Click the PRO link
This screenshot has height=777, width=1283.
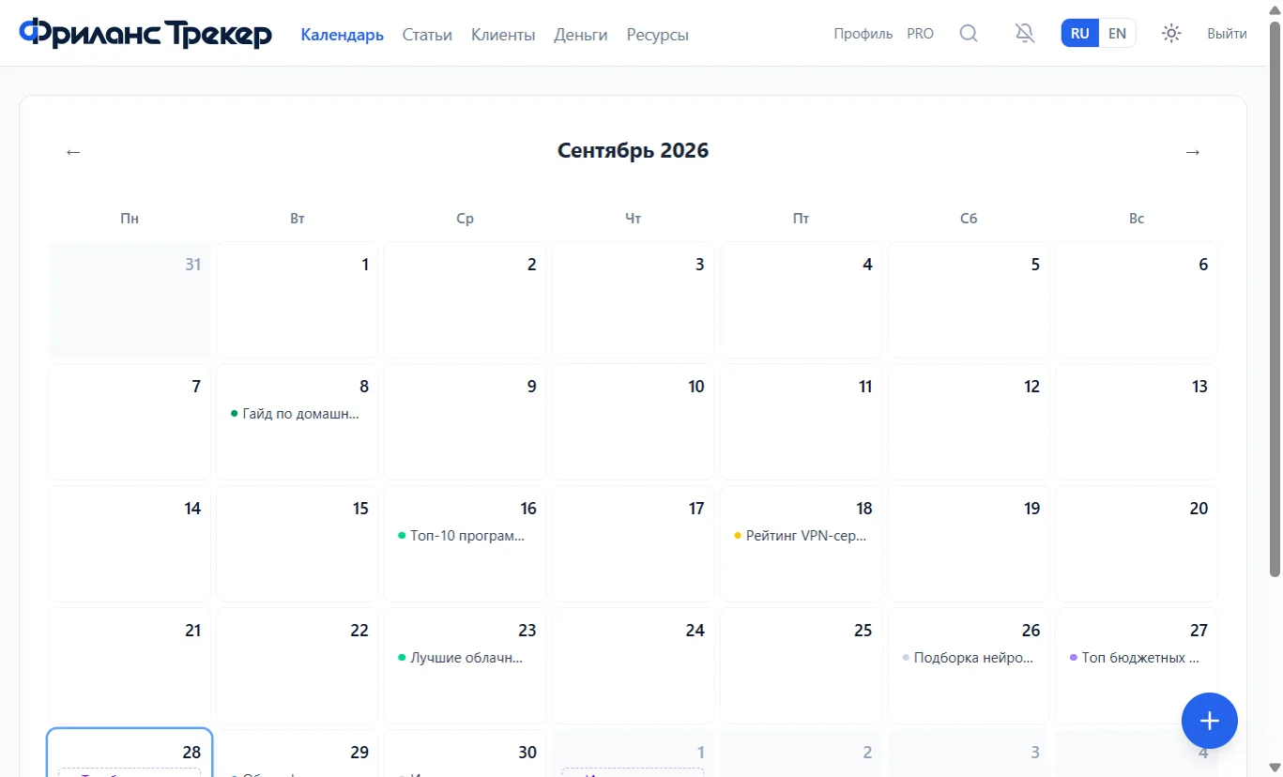920,34
